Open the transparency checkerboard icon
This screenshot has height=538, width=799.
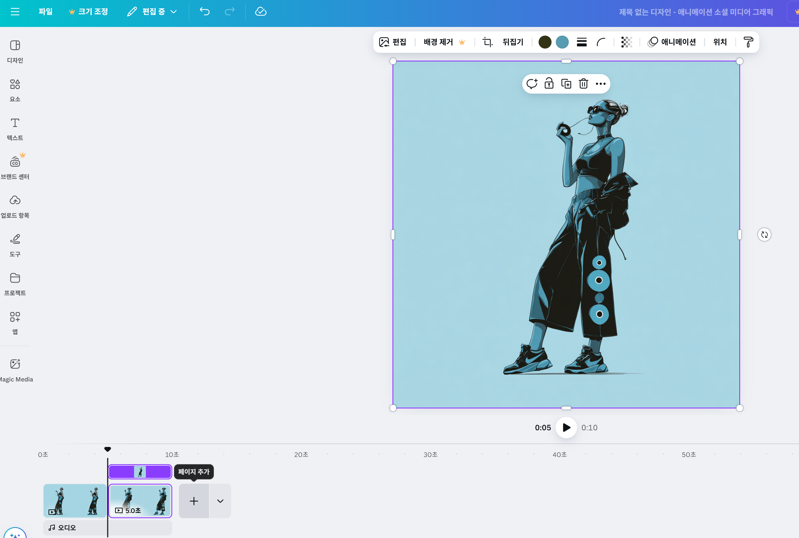coord(626,42)
